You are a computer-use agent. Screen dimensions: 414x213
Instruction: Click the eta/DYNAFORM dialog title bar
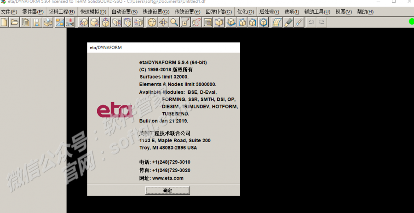(x=163, y=48)
